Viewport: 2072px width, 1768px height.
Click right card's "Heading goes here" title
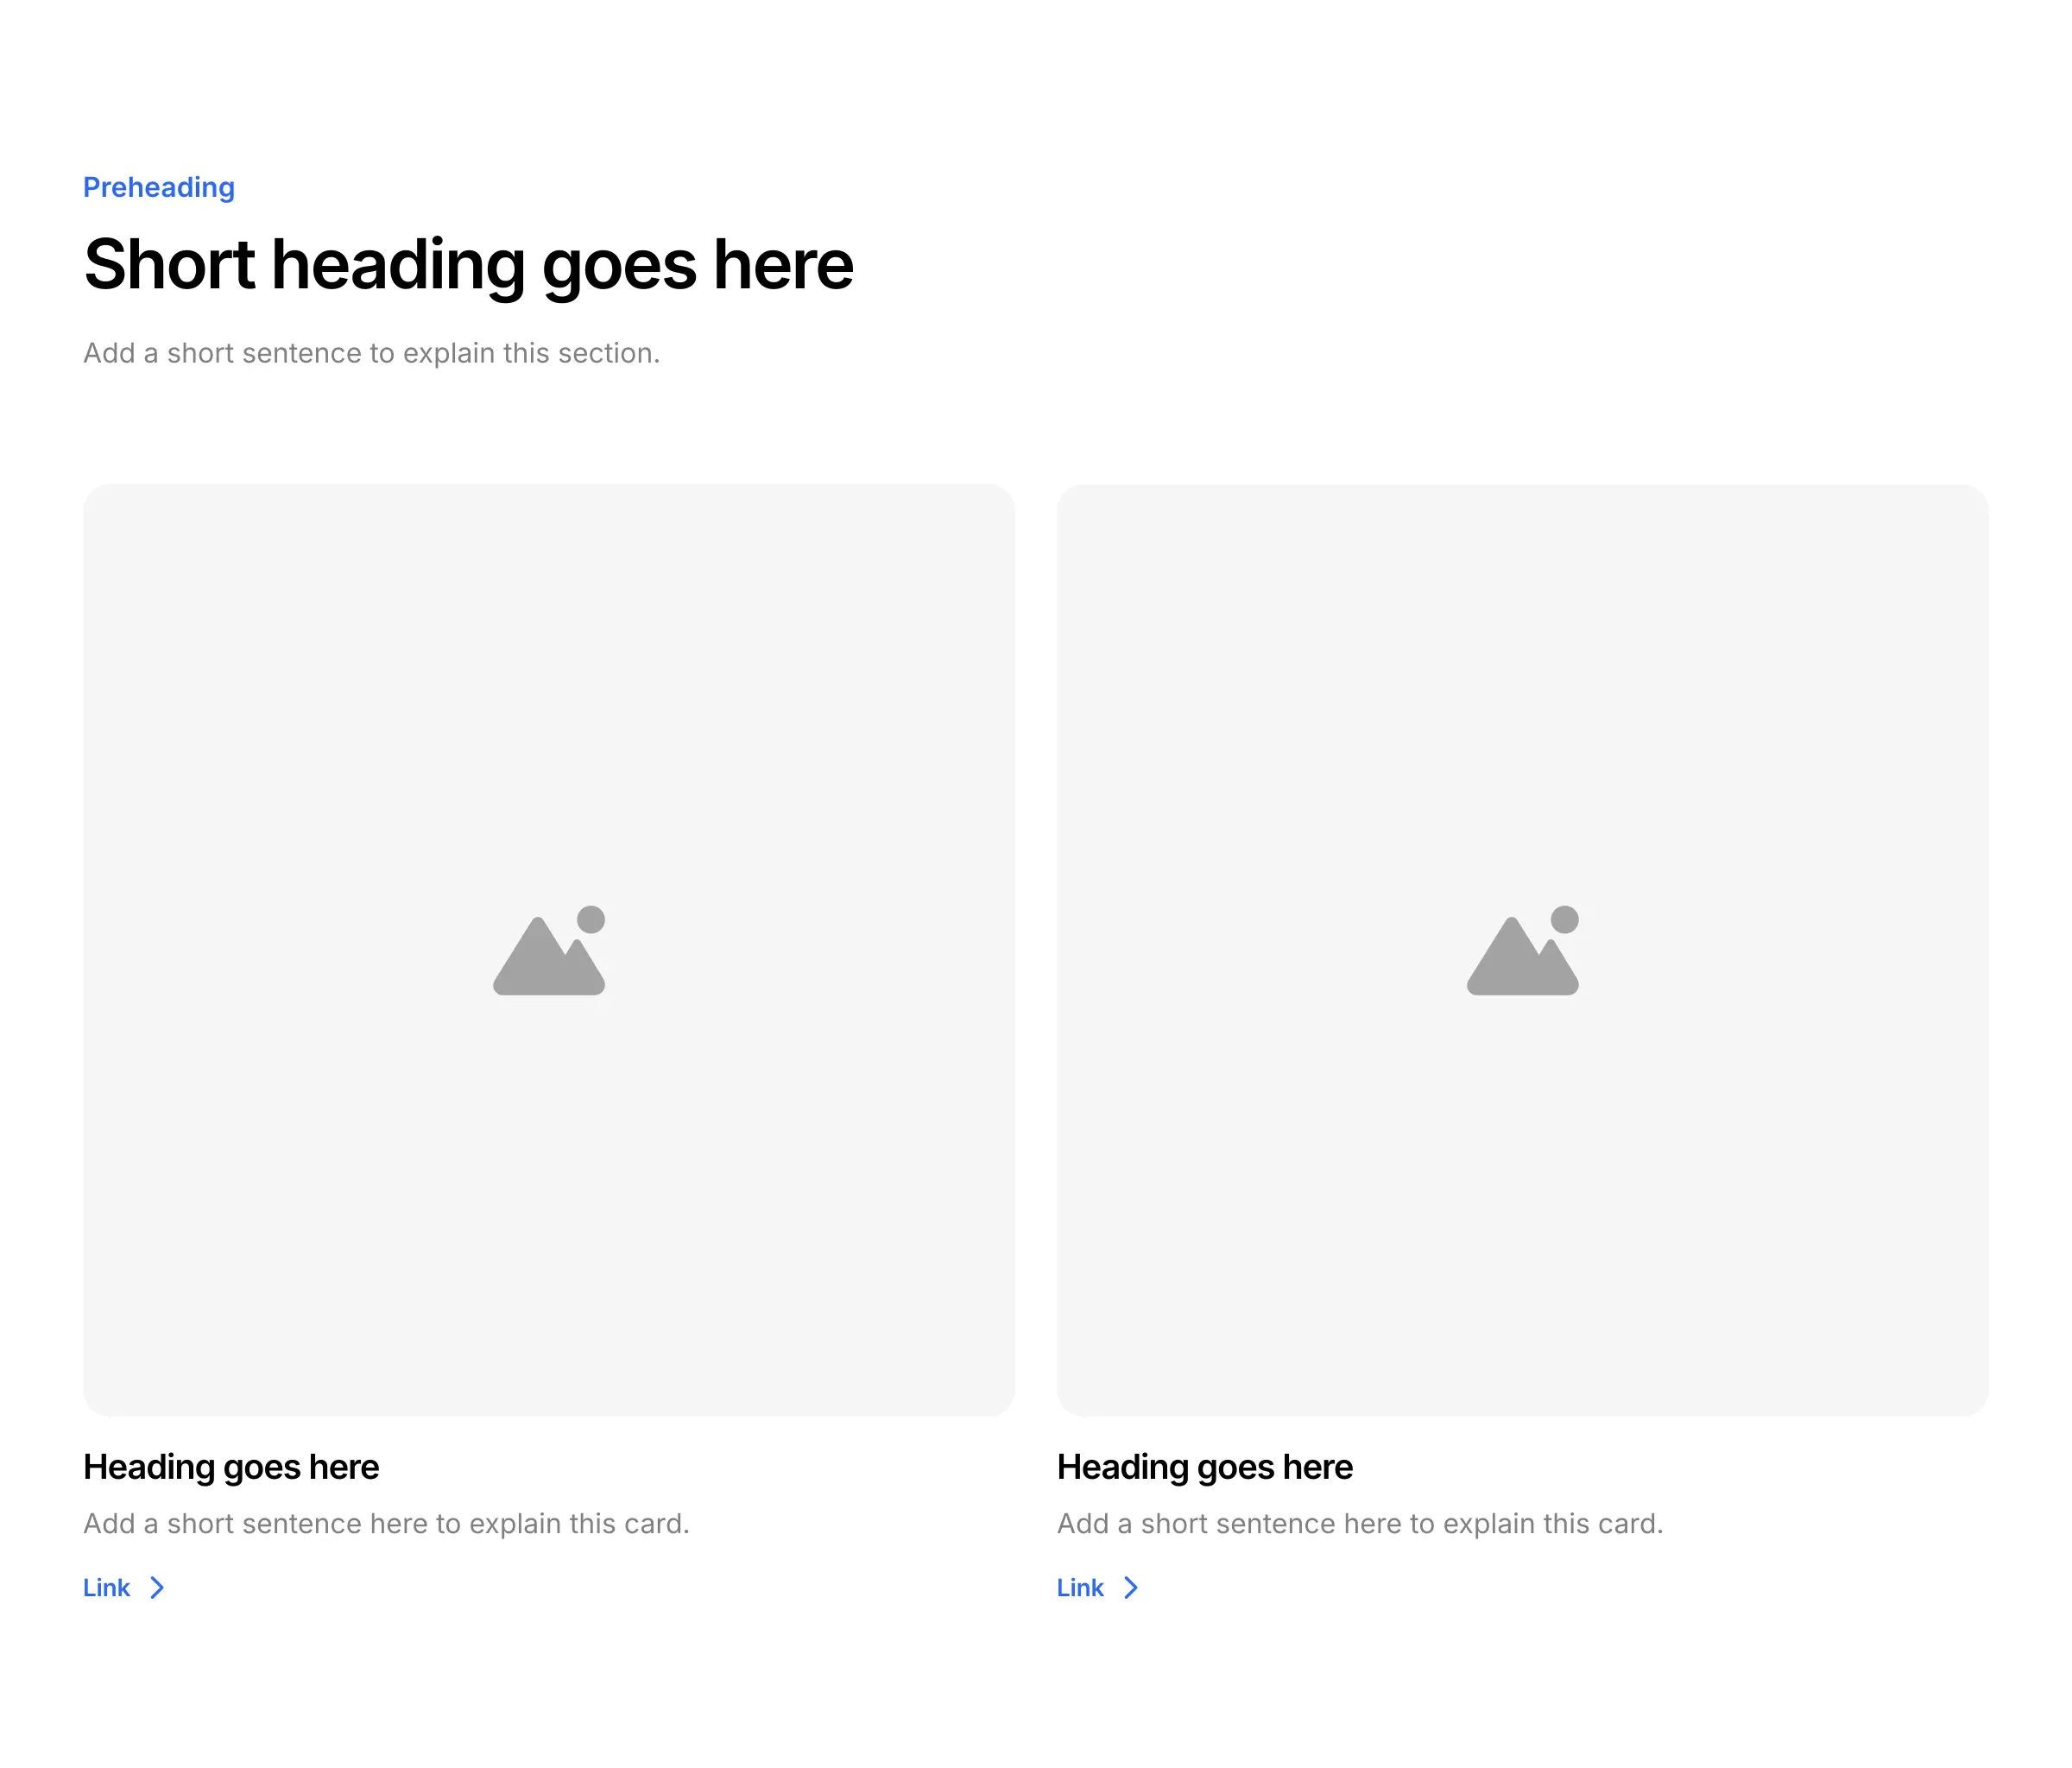click(1204, 1467)
